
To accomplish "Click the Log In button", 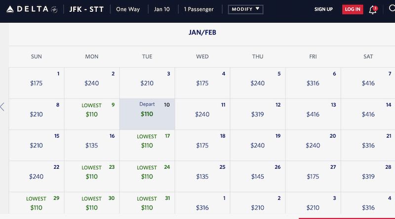I will point(353,9).
